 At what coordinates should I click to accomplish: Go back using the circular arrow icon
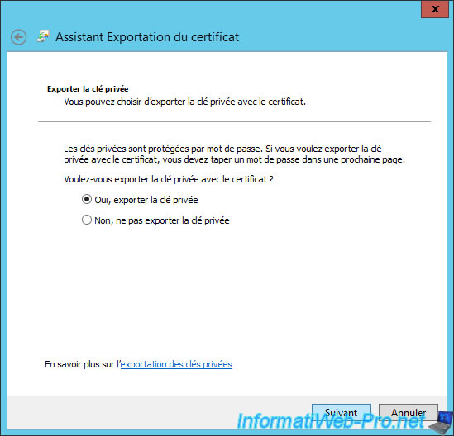19,37
